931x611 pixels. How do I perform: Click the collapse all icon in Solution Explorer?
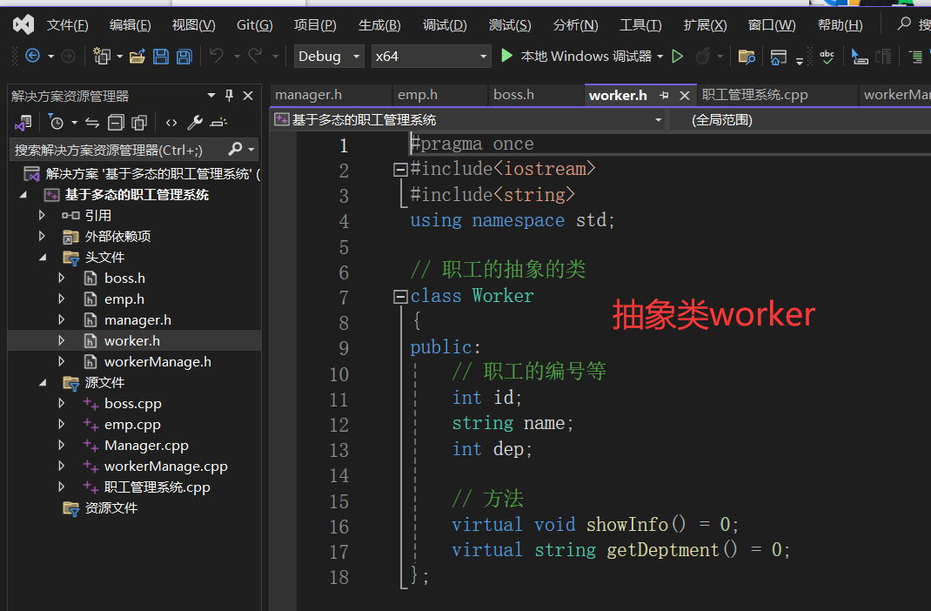pos(116,123)
